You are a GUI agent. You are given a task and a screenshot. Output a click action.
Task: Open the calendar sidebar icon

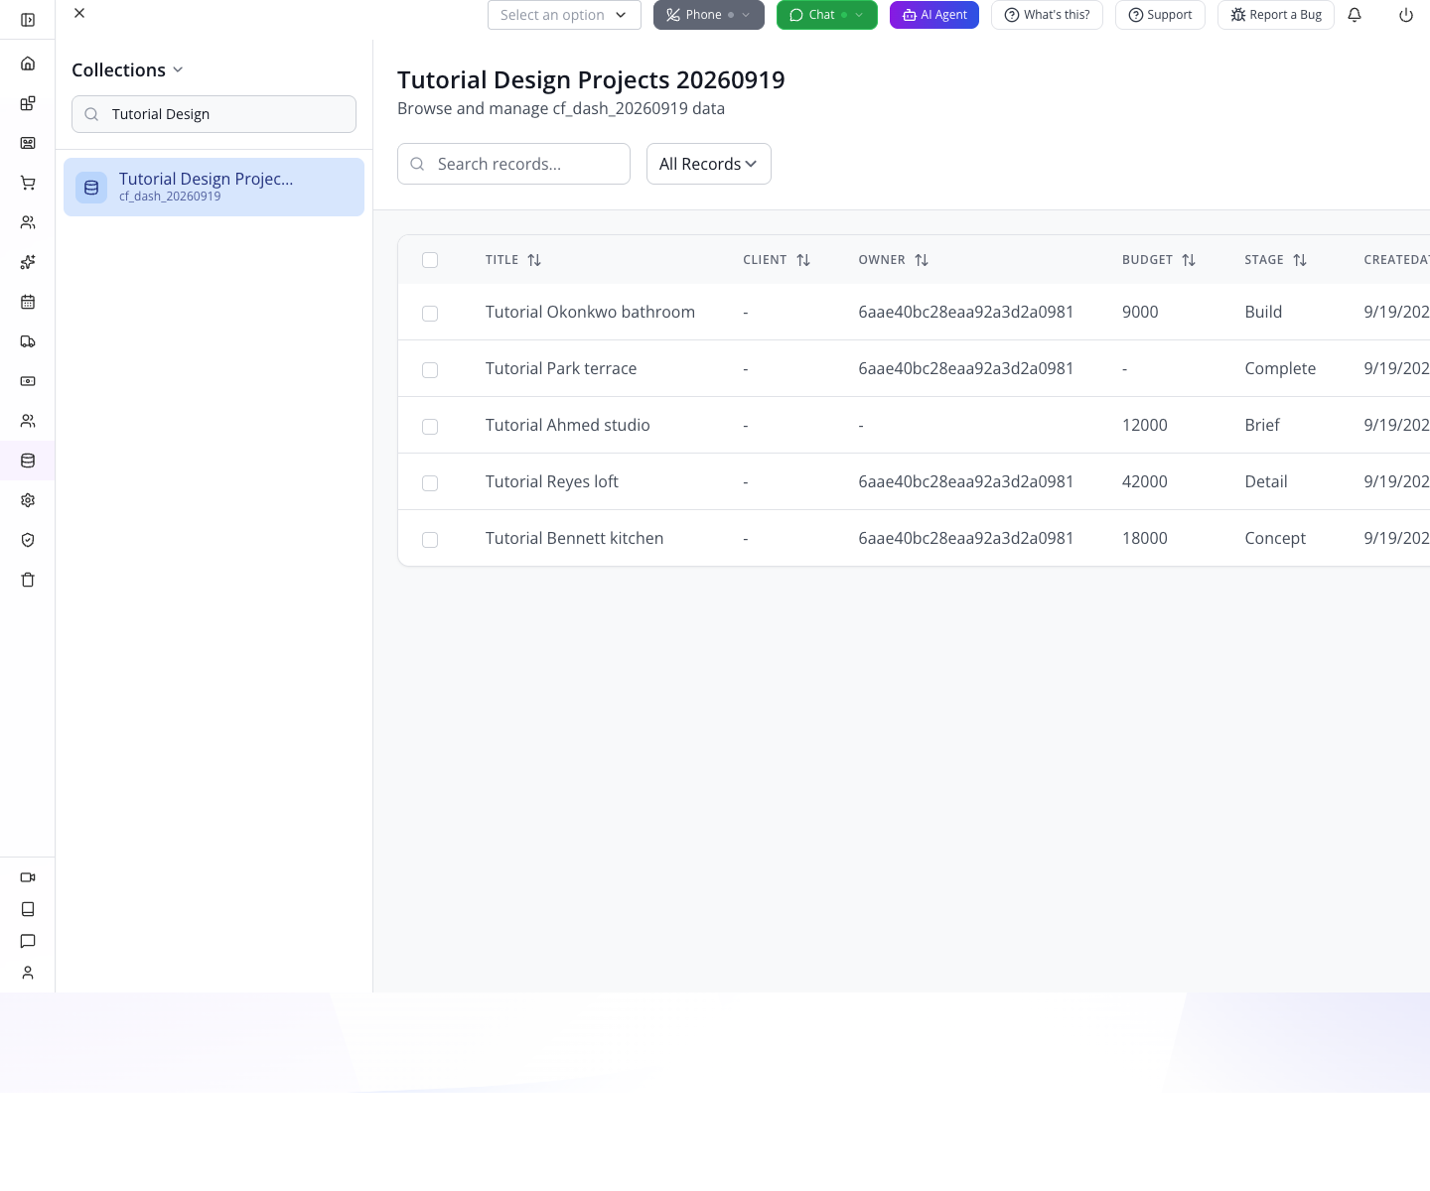pyautogui.click(x=28, y=302)
